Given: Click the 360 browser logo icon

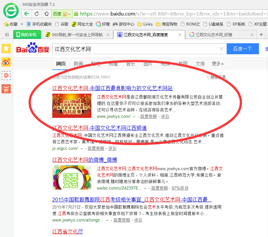Looking at the screenshot, I should [x=11, y=11].
